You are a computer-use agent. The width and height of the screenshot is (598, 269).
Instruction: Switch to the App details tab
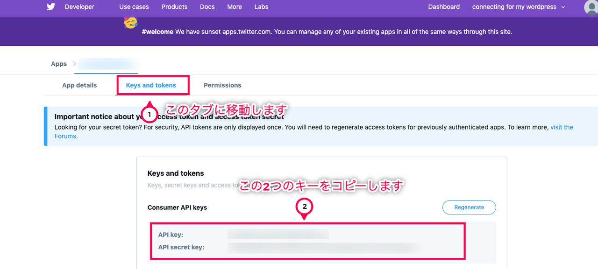pyautogui.click(x=79, y=85)
